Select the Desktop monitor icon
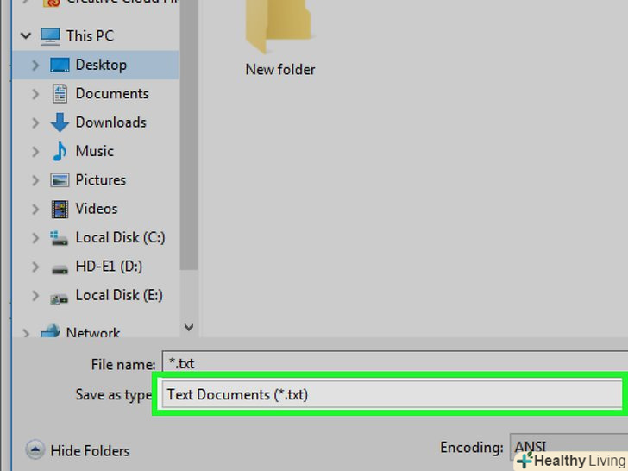 60,65
